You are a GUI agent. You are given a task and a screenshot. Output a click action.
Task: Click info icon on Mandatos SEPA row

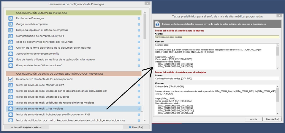pyautogui.click(x=139, y=85)
